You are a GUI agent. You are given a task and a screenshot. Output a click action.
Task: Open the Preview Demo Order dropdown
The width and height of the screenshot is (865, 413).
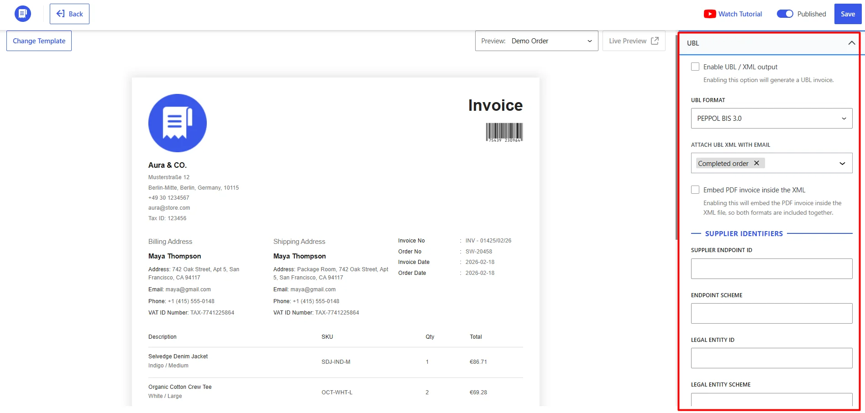536,41
